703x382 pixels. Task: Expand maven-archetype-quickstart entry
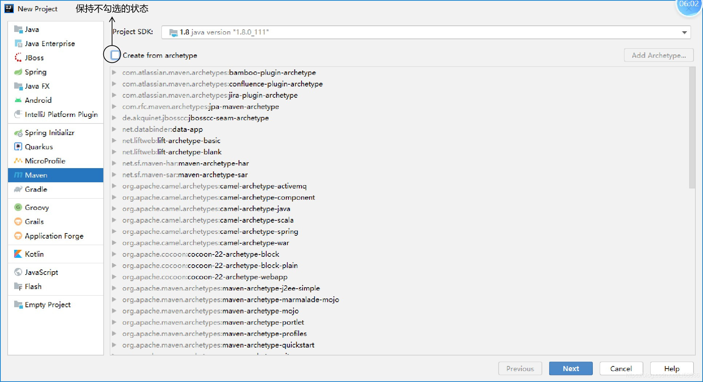point(114,345)
